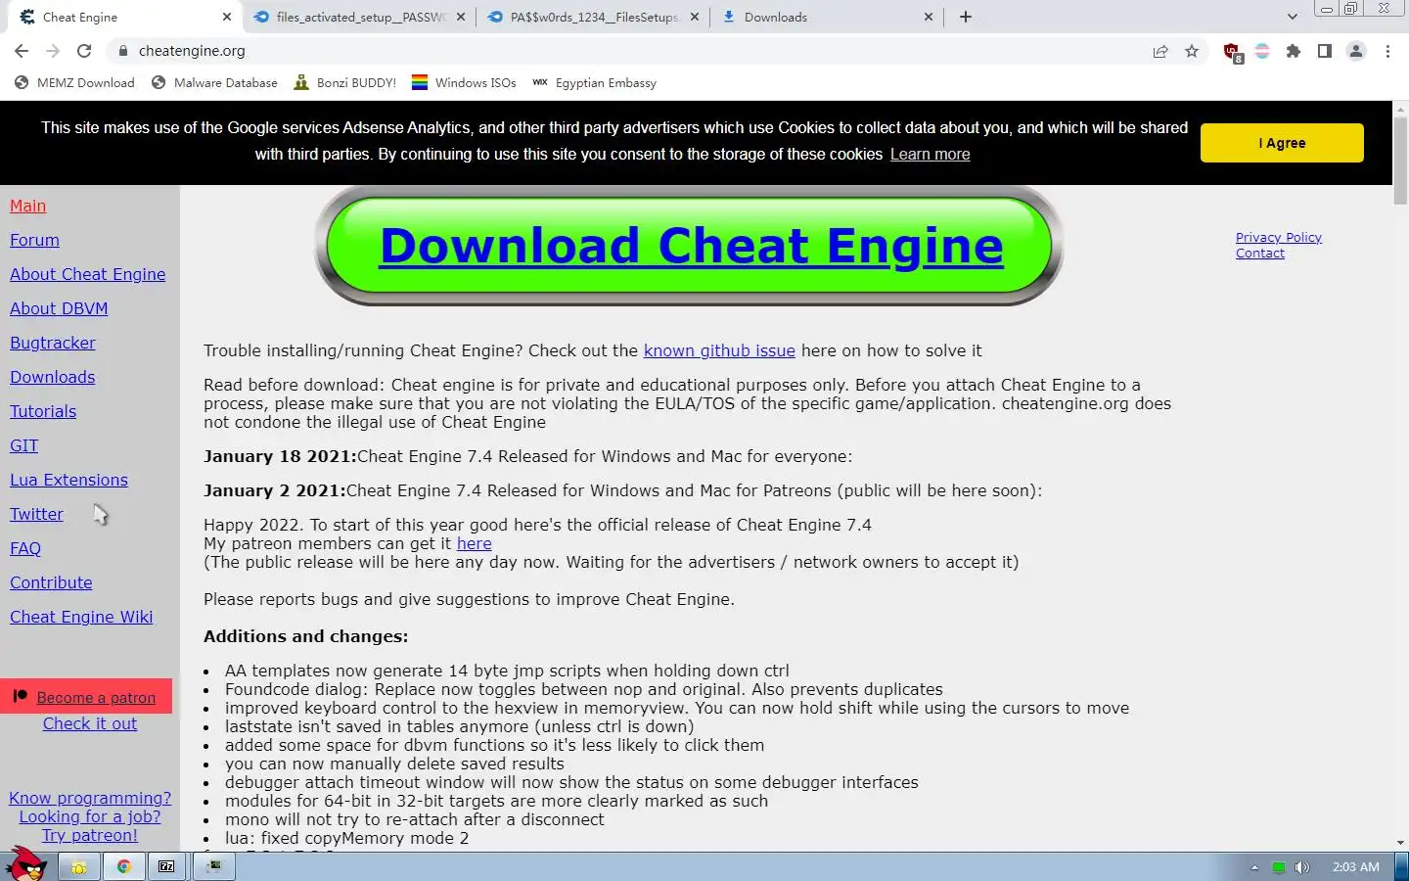1409x881 pixels.
Task: Open the Lua Extensions sidebar link
Action: [68, 480]
